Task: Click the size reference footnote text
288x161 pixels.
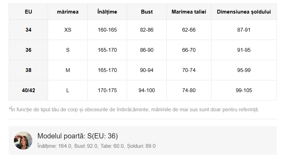Action: point(134,110)
